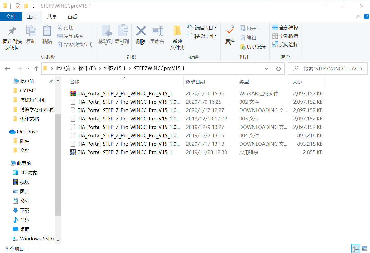Expand the New item dropdown

point(216,27)
